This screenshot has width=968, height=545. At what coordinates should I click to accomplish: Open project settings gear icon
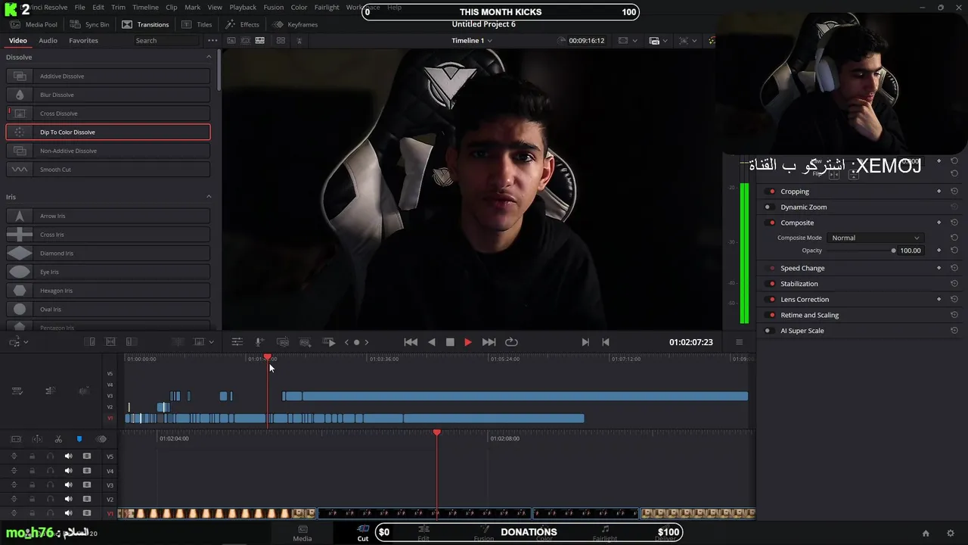pyautogui.click(x=951, y=533)
